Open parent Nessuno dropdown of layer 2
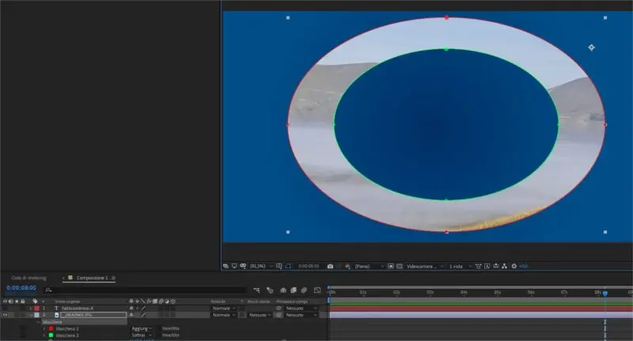This screenshot has width=633, height=341. (301, 315)
